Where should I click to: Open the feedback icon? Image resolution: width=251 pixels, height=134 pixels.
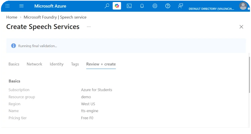(180, 6)
